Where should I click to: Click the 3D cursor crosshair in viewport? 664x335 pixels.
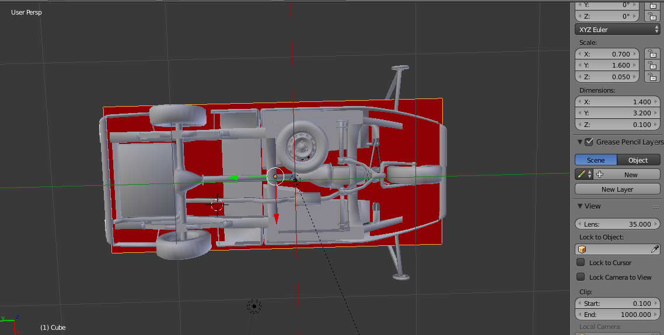(217, 205)
